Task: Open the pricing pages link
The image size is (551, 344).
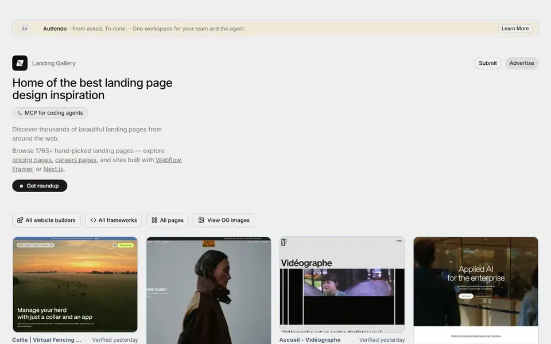Action: tap(32, 160)
